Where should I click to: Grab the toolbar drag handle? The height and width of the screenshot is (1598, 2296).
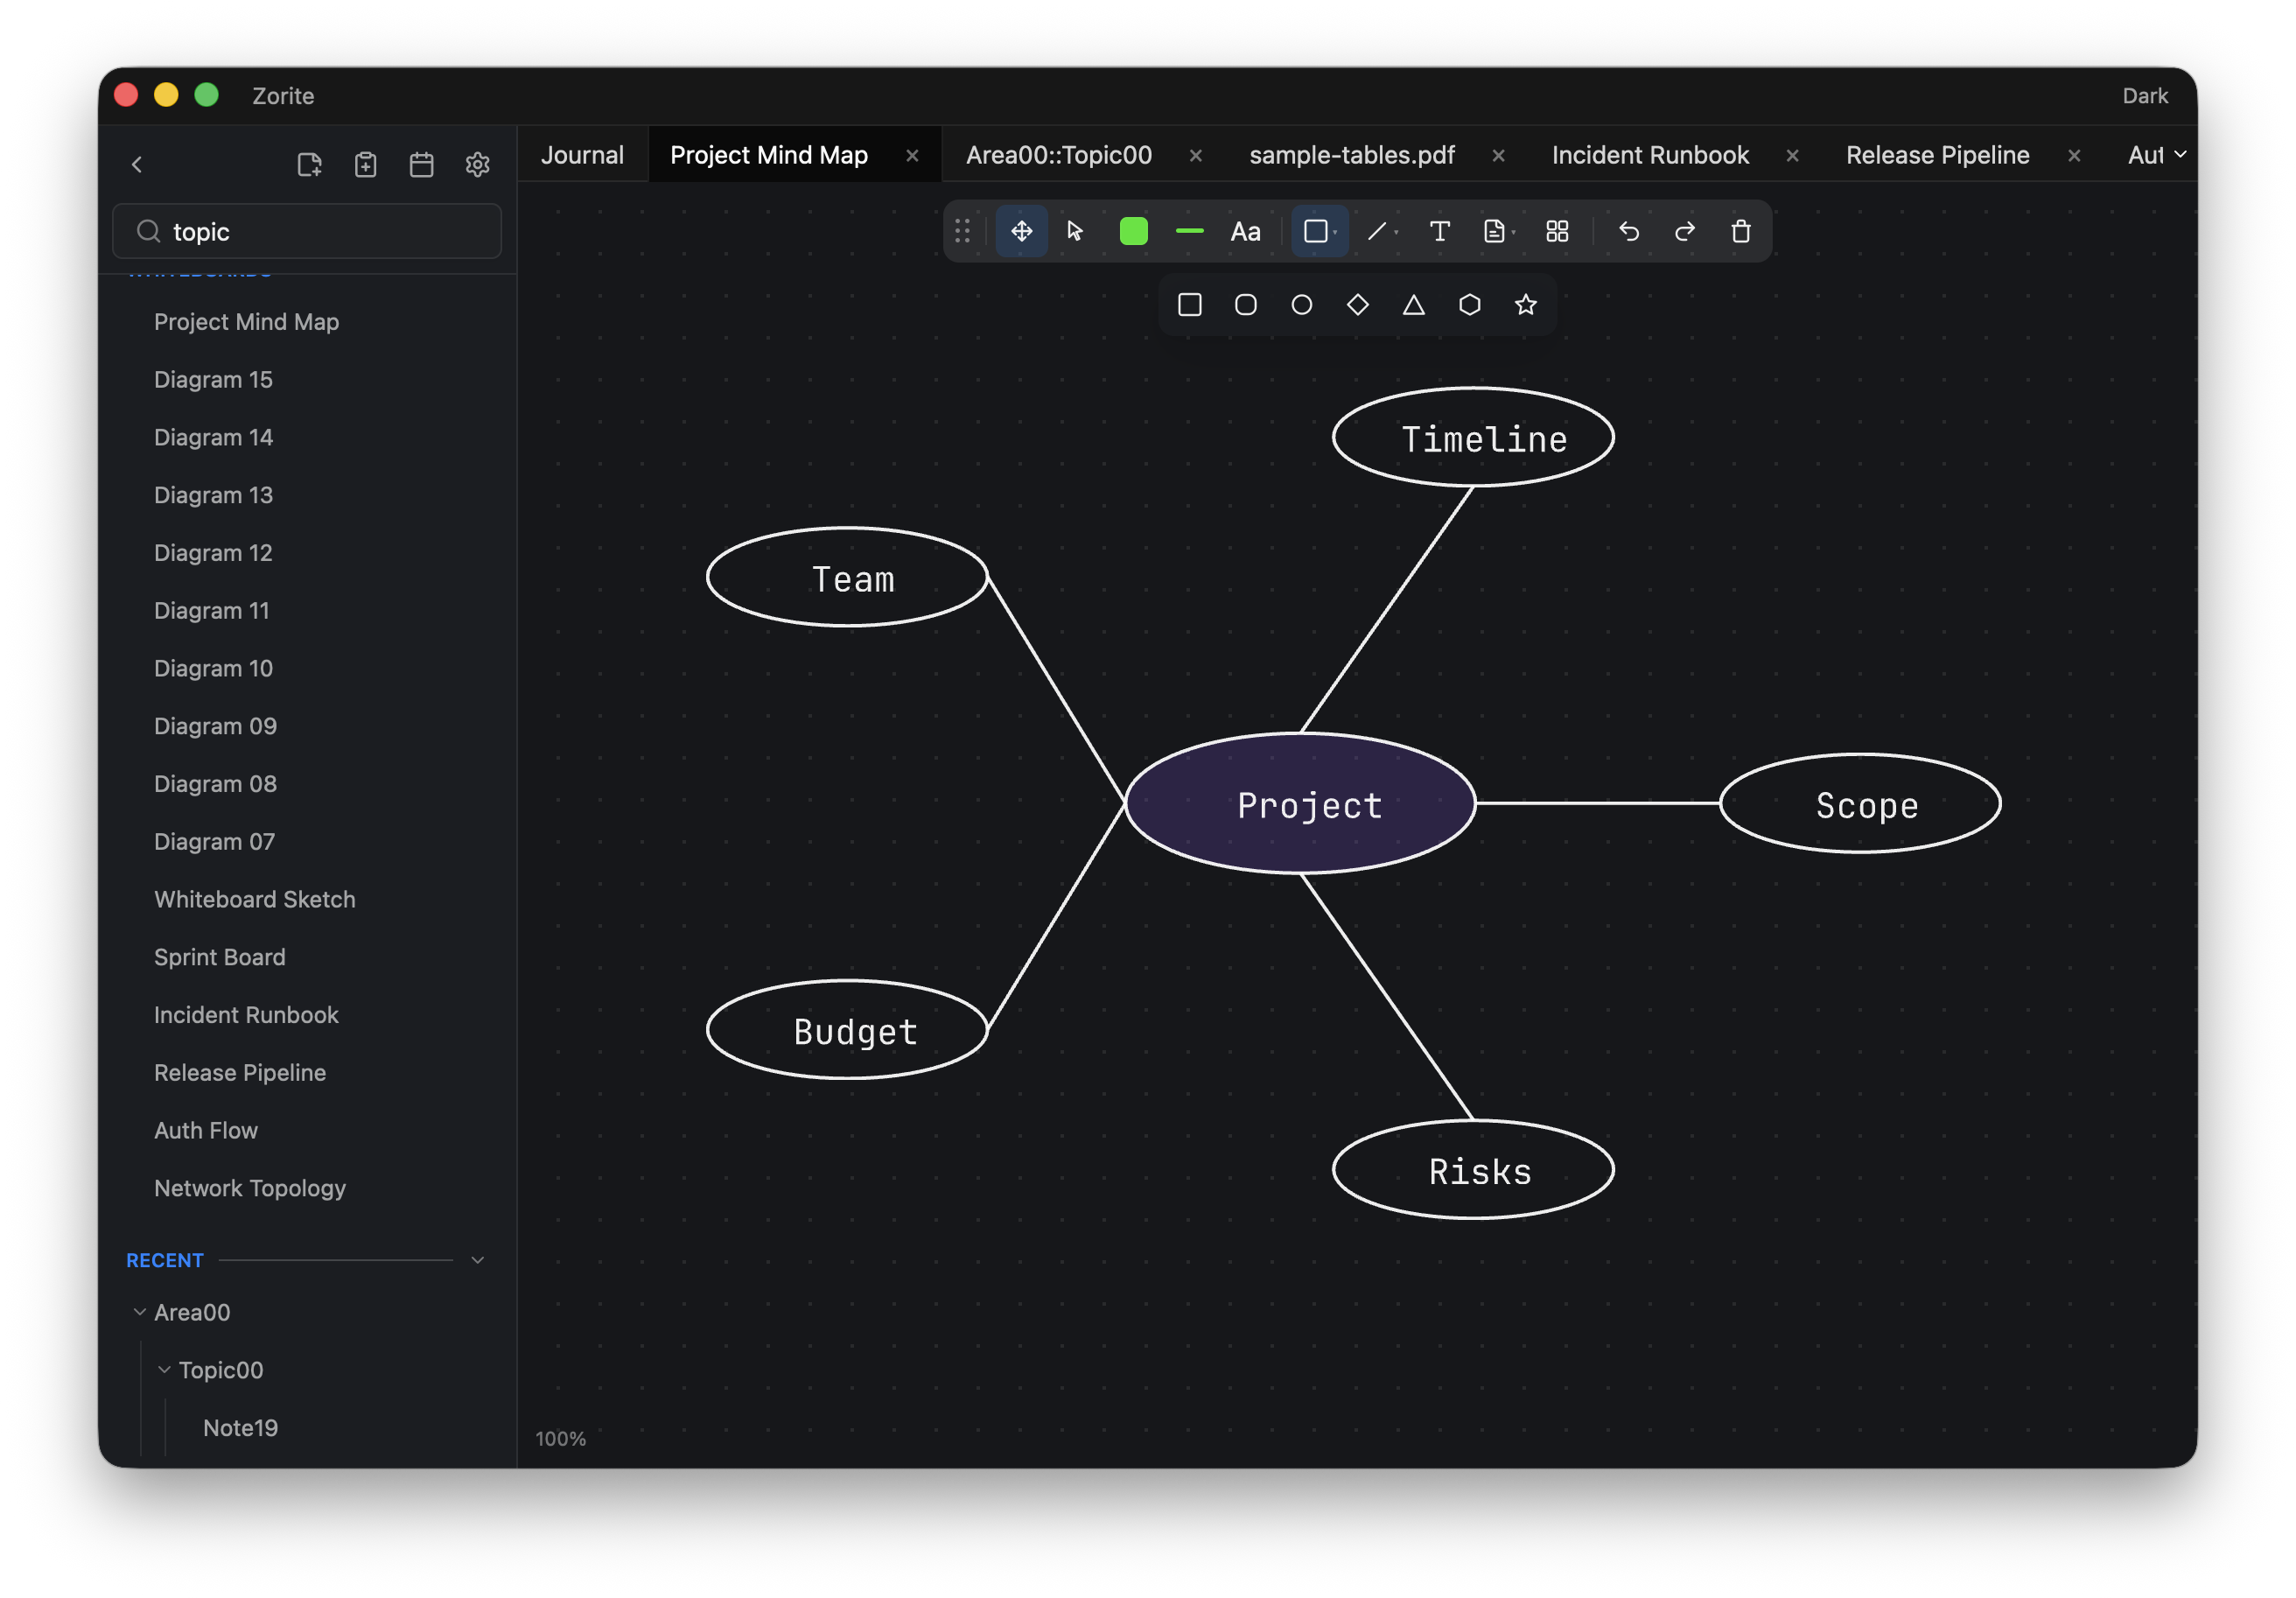[x=962, y=231]
